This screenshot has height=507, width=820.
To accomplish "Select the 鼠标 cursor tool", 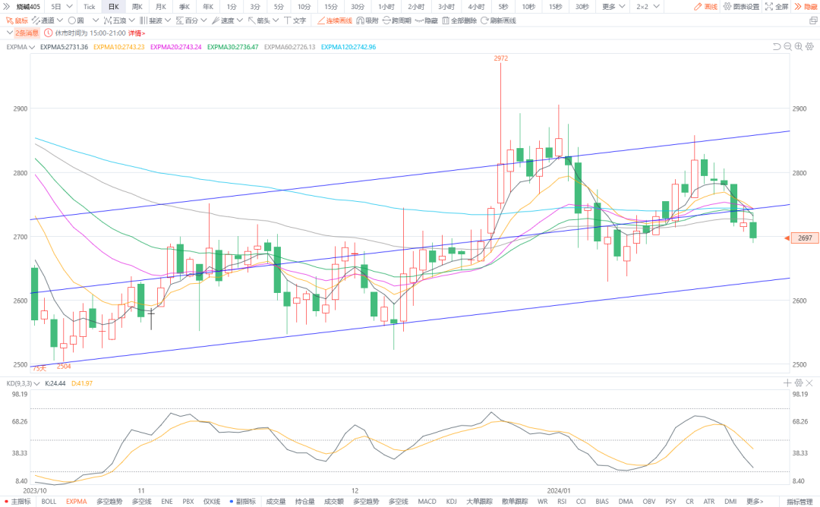I will tap(17, 20).
